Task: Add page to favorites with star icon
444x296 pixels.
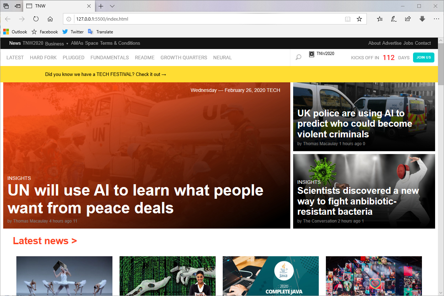Action: tap(359, 19)
